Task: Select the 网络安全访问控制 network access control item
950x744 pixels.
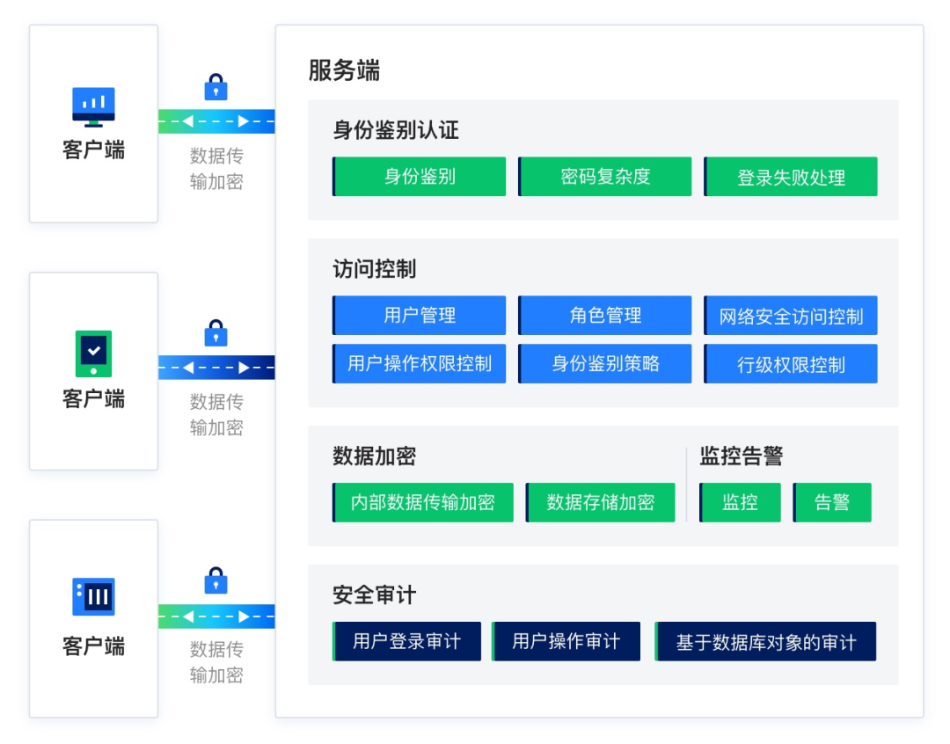Action: click(x=791, y=315)
